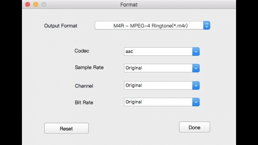Click the Codec field showing aac

(x=158, y=51)
